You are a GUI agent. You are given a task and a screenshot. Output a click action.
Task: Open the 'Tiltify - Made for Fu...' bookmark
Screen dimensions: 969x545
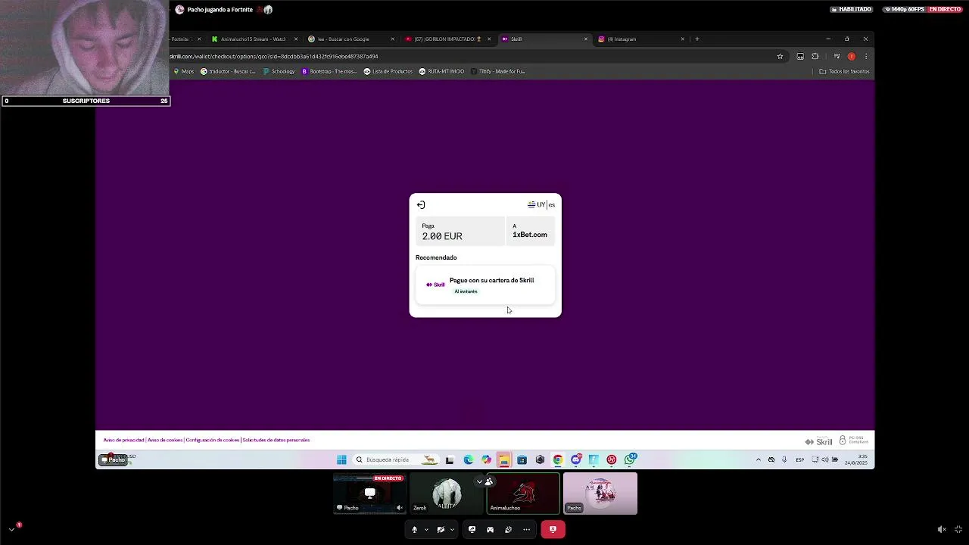coord(497,71)
